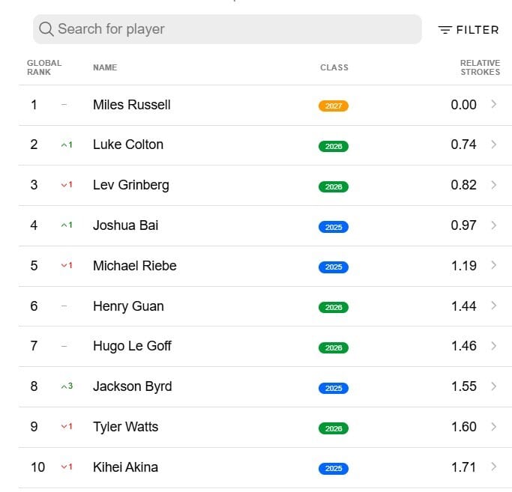Click the CLASS column header

click(334, 67)
